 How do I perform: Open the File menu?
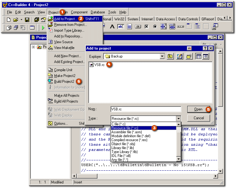(9, 12)
